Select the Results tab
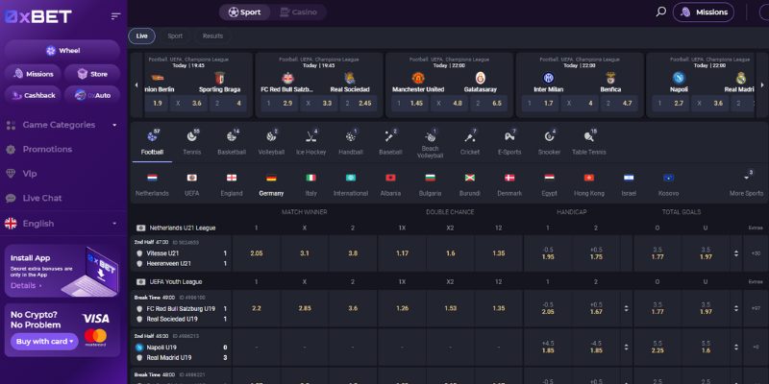Viewport: 769px width, 384px height. click(x=212, y=36)
